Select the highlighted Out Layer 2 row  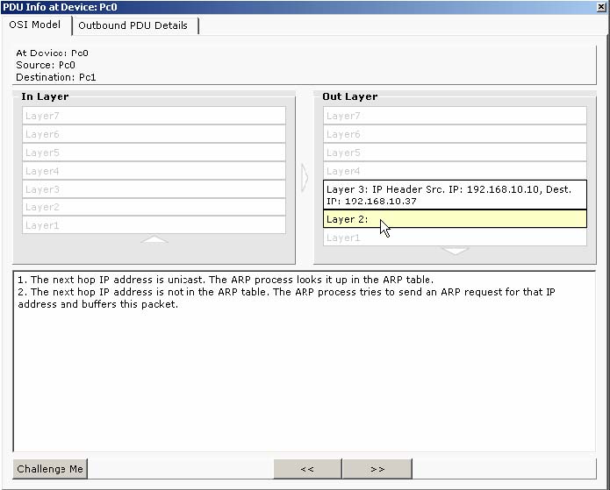[455, 219]
